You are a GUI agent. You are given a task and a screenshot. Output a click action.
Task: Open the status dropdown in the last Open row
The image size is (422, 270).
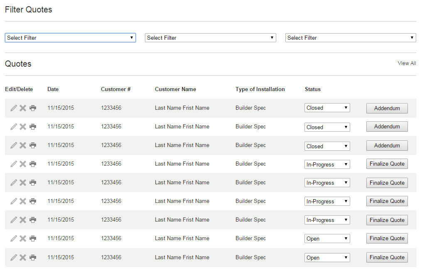[327, 258]
